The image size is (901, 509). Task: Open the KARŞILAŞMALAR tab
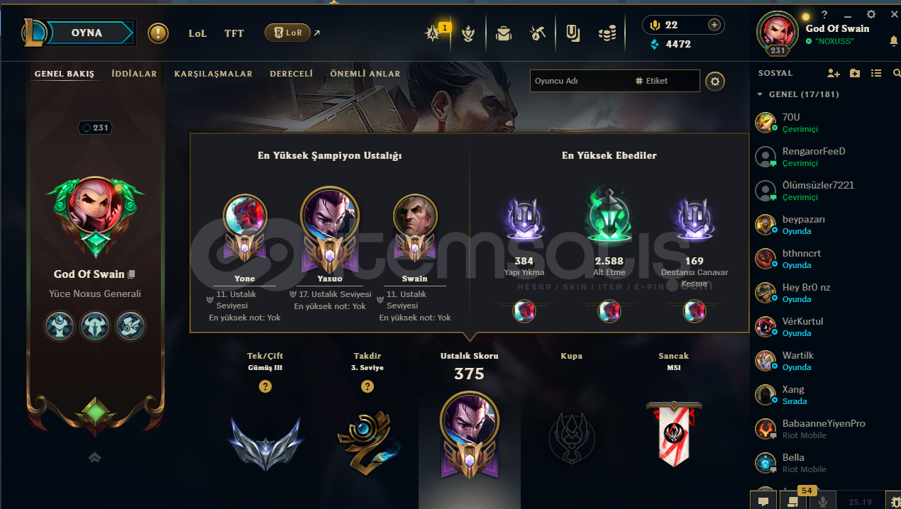click(214, 74)
